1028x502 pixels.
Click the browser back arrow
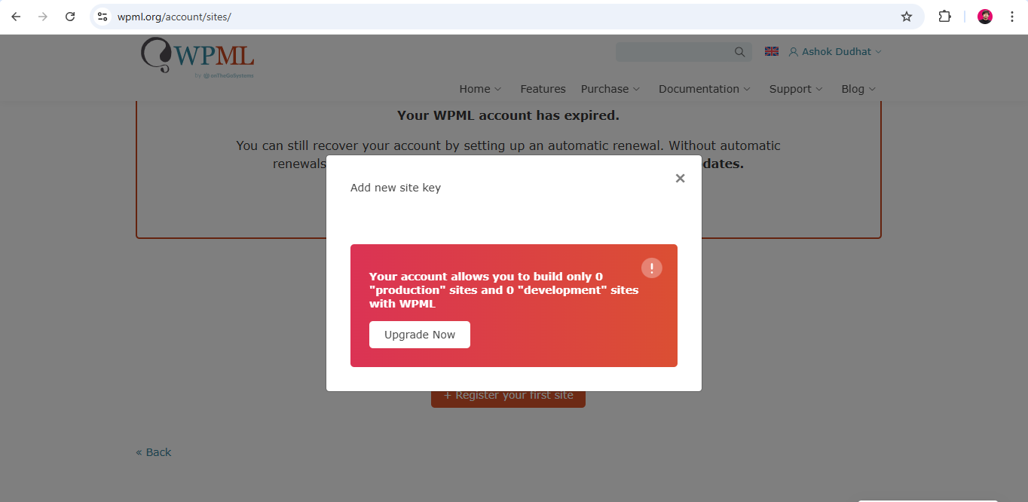click(x=16, y=17)
